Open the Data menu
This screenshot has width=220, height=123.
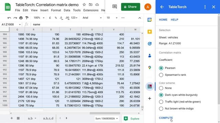pos(67,10)
